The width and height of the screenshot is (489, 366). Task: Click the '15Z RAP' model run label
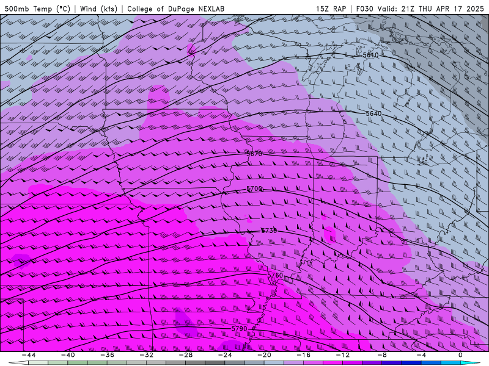click(x=331, y=9)
